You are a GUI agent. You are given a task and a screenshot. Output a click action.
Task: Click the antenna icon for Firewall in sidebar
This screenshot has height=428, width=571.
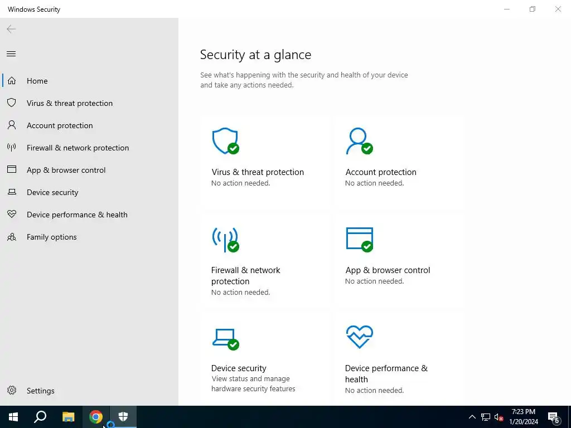point(12,147)
